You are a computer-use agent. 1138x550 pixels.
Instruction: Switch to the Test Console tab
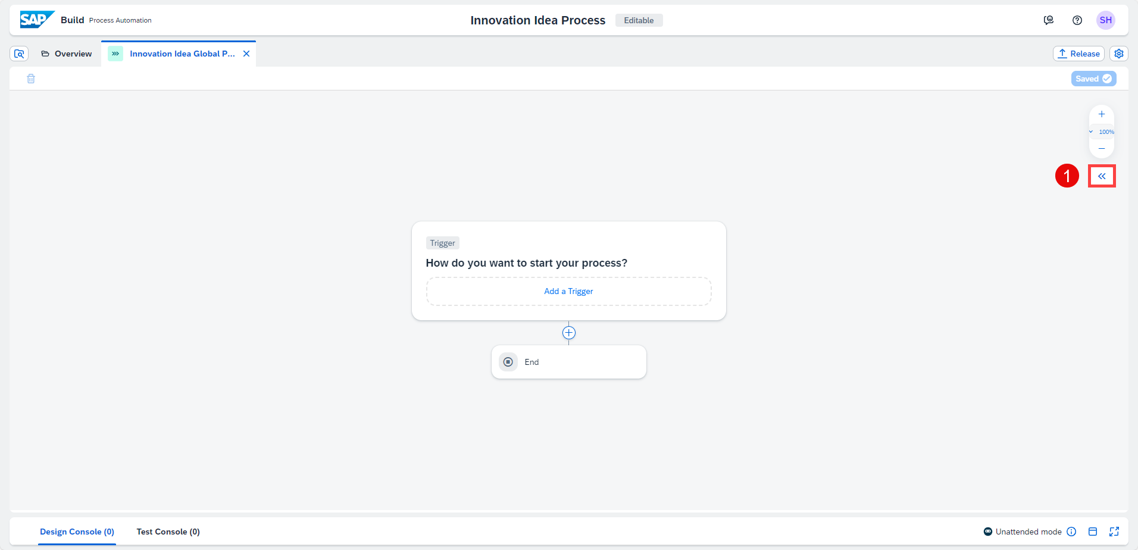coord(168,532)
